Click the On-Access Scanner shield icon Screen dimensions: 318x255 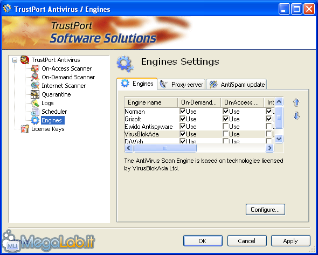click(35, 68)
